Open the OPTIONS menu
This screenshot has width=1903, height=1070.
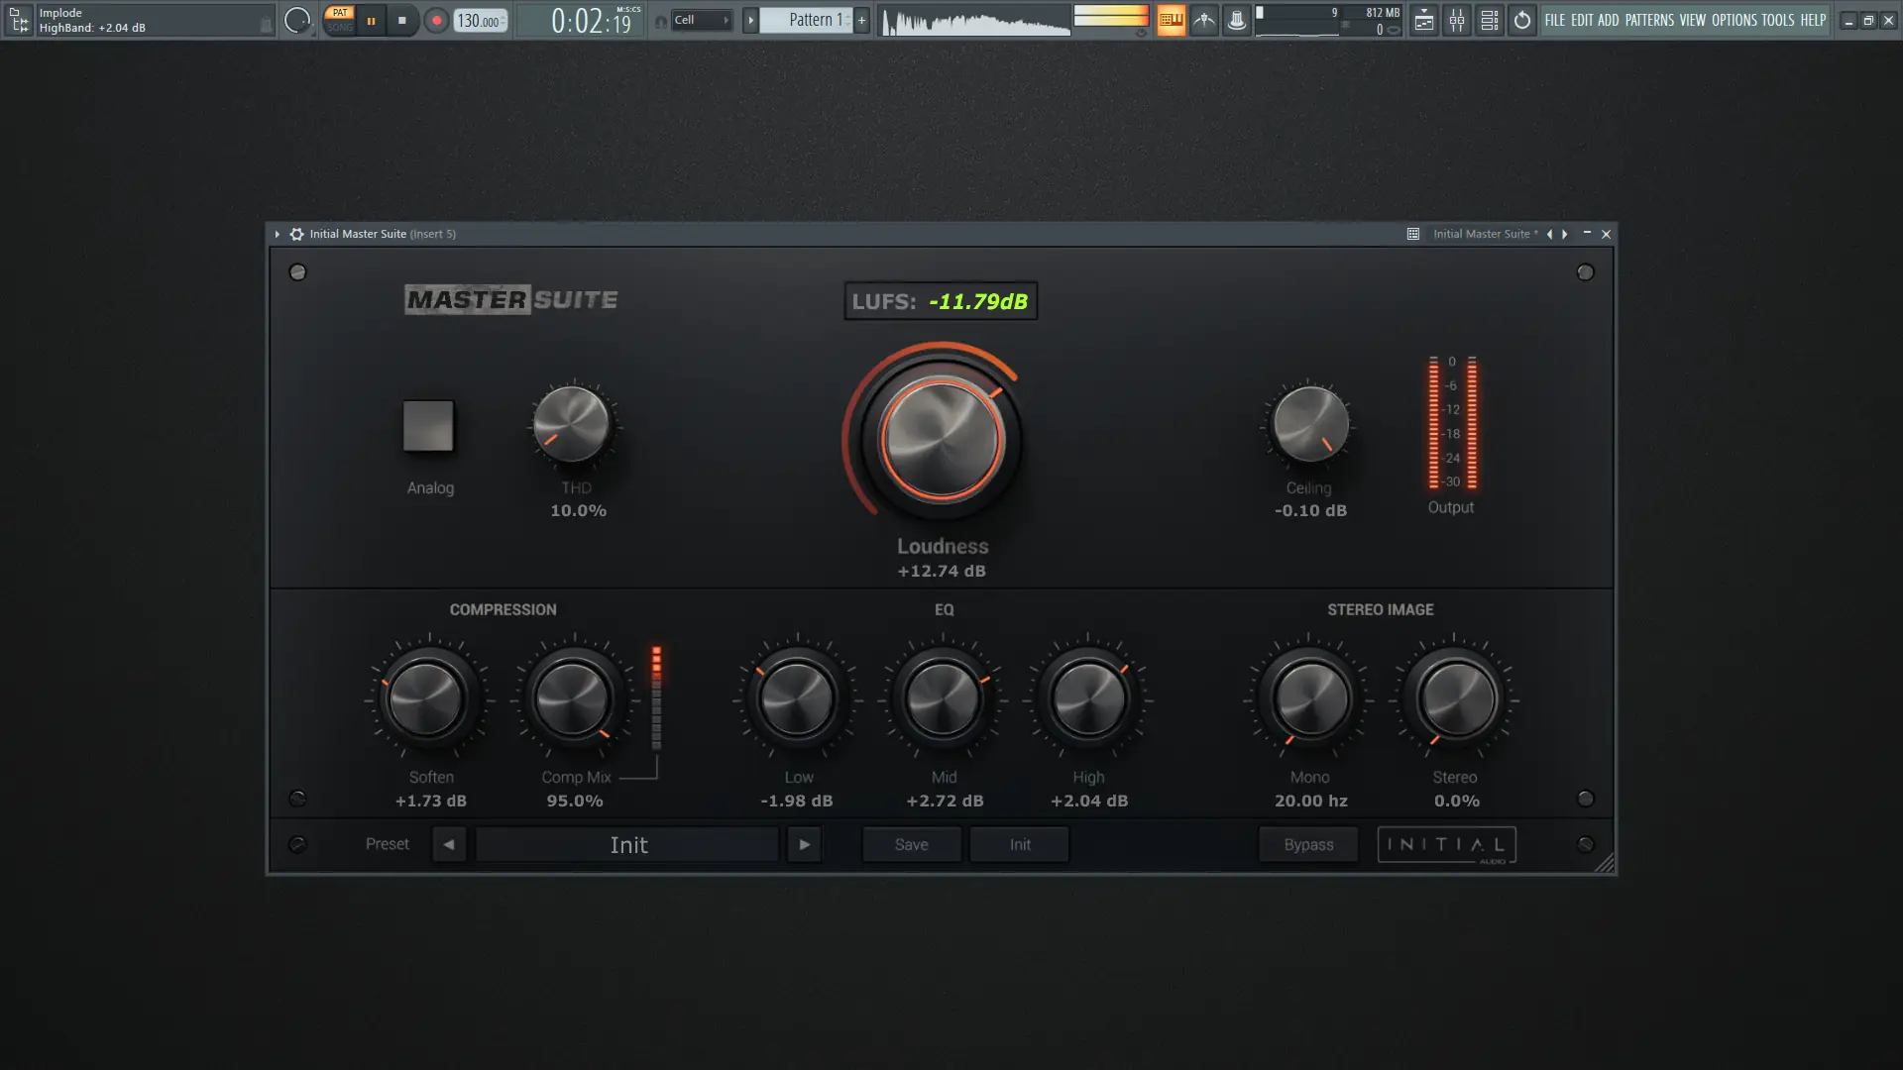[x=1734, y=20]
